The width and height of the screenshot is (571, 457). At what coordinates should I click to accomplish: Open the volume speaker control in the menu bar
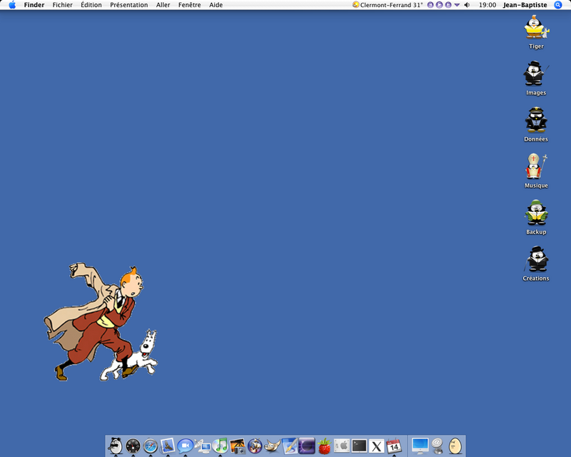point(467,5)
